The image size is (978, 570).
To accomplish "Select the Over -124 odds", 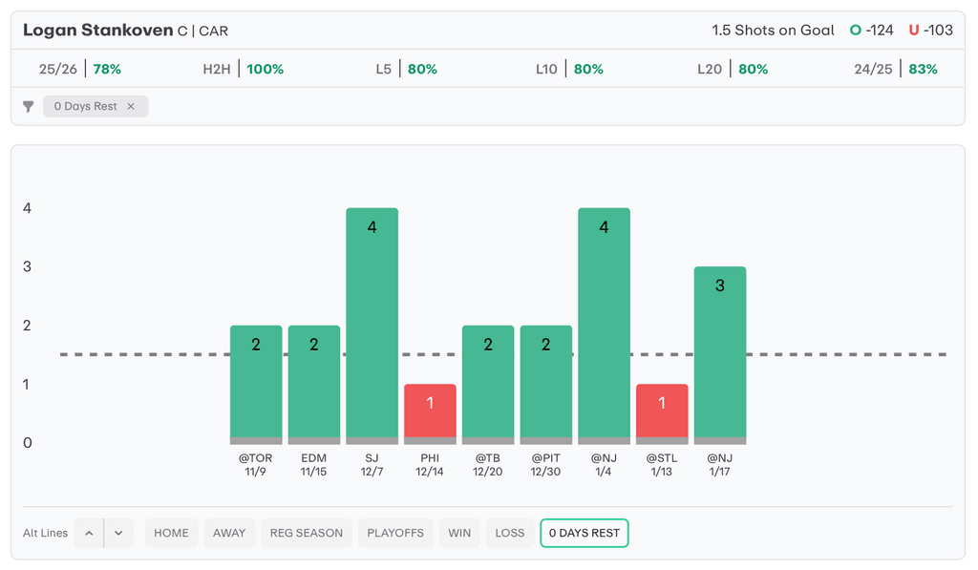I will [x=872, y=31].
